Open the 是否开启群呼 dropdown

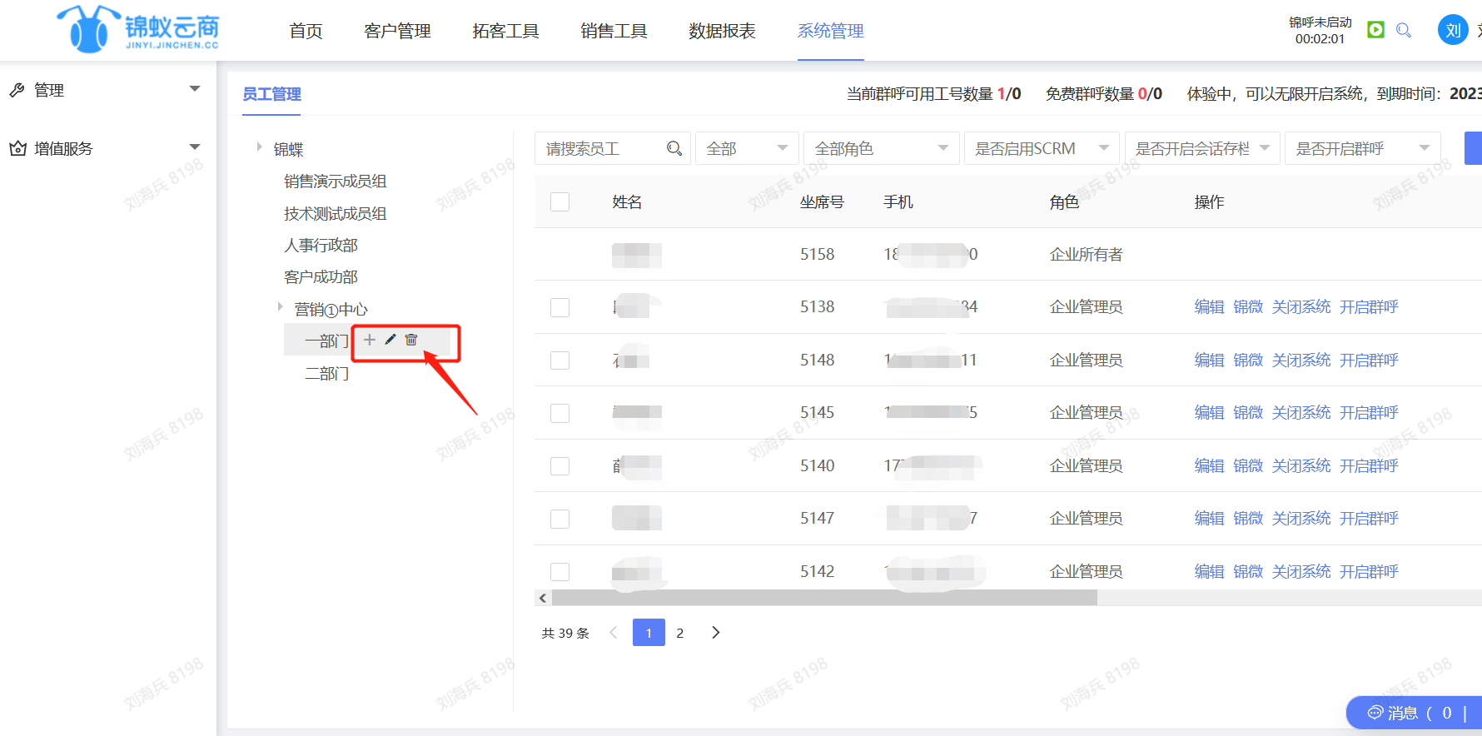1363,148
